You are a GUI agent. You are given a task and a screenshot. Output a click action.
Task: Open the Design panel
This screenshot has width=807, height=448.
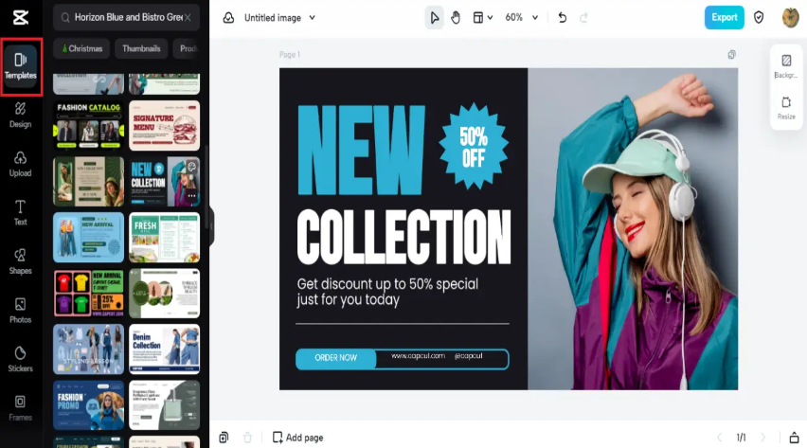tap(21, 115)
